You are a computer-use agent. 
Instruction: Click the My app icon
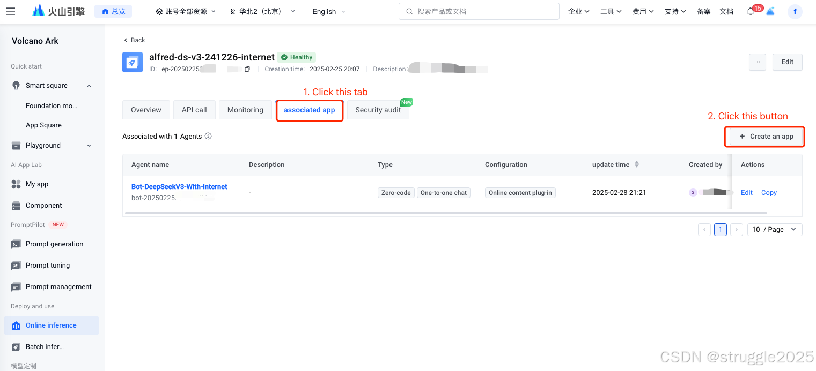(16, 184)
